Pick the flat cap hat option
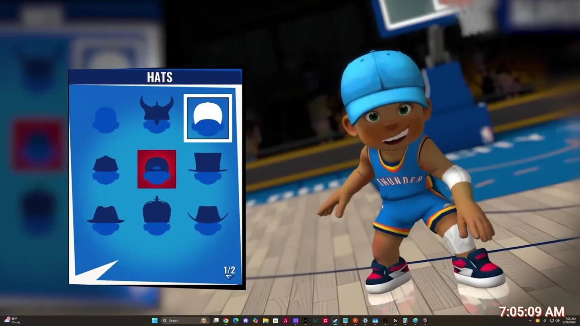The width and height of the screenshot is (580, 326). pos(106,170)
